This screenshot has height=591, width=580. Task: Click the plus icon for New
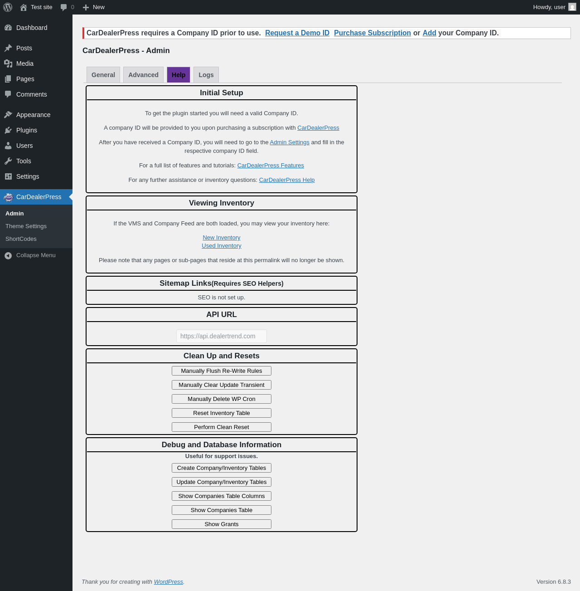(x=86, y=7)
